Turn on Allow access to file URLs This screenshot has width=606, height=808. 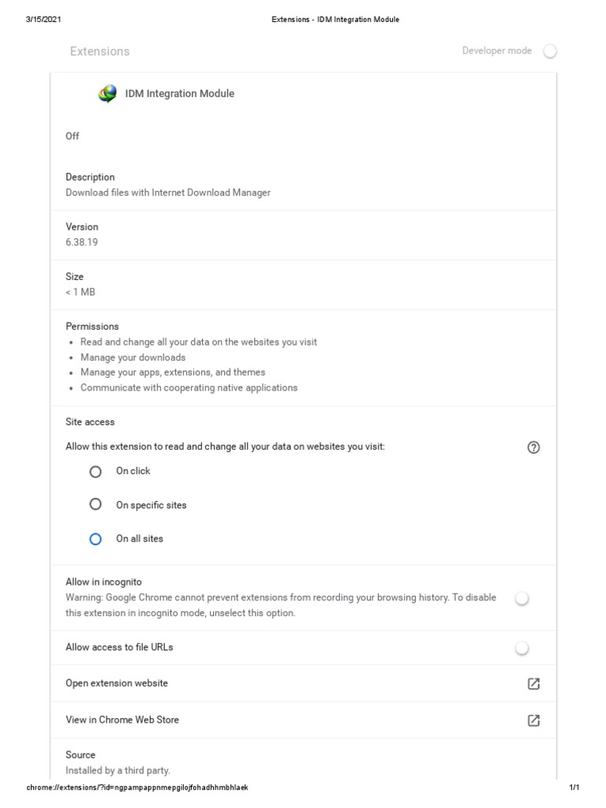pos(522,648)
